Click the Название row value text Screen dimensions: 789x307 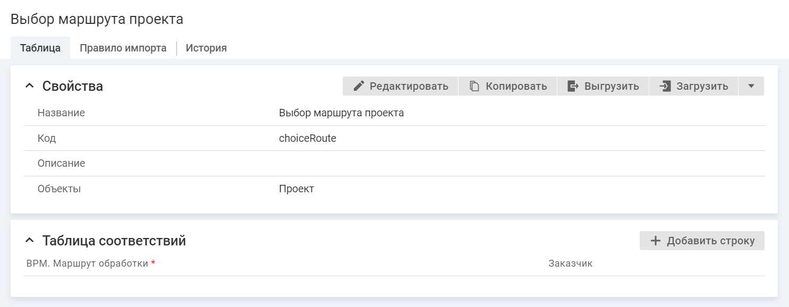[x=341, y=113]
